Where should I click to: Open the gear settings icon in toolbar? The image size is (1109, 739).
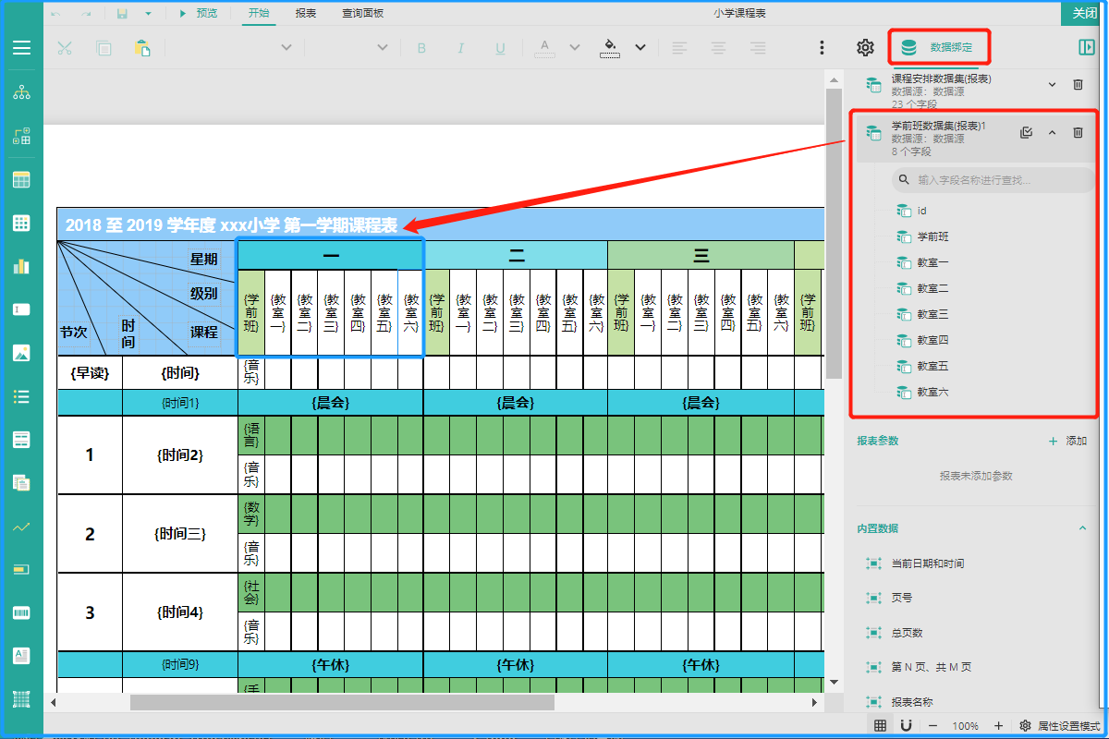pyautogui.click(x=865, y=48)
